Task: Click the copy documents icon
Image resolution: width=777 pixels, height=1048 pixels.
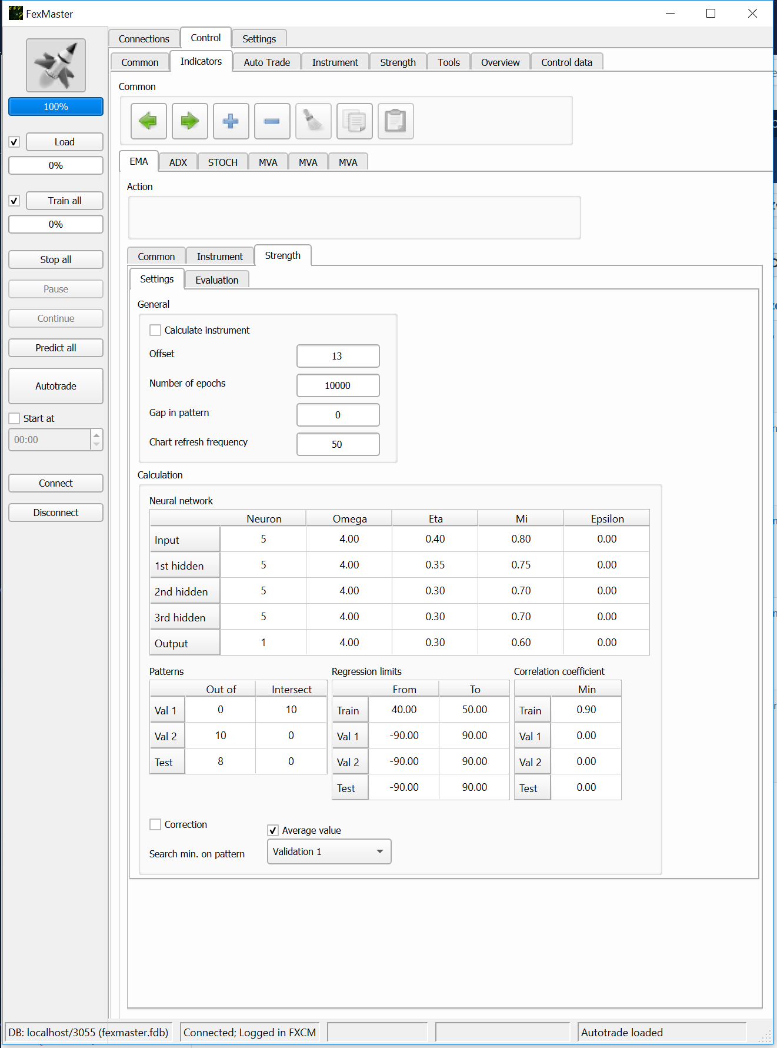Action: [354, 121]
